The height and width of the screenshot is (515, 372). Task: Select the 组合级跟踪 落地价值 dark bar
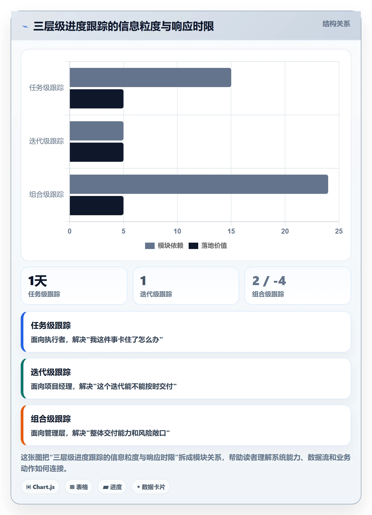pos(96,205)
